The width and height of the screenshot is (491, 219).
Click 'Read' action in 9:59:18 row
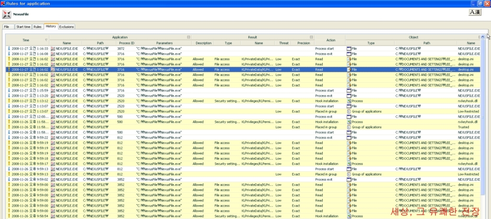pyautogui.click(x=319, y=159)
